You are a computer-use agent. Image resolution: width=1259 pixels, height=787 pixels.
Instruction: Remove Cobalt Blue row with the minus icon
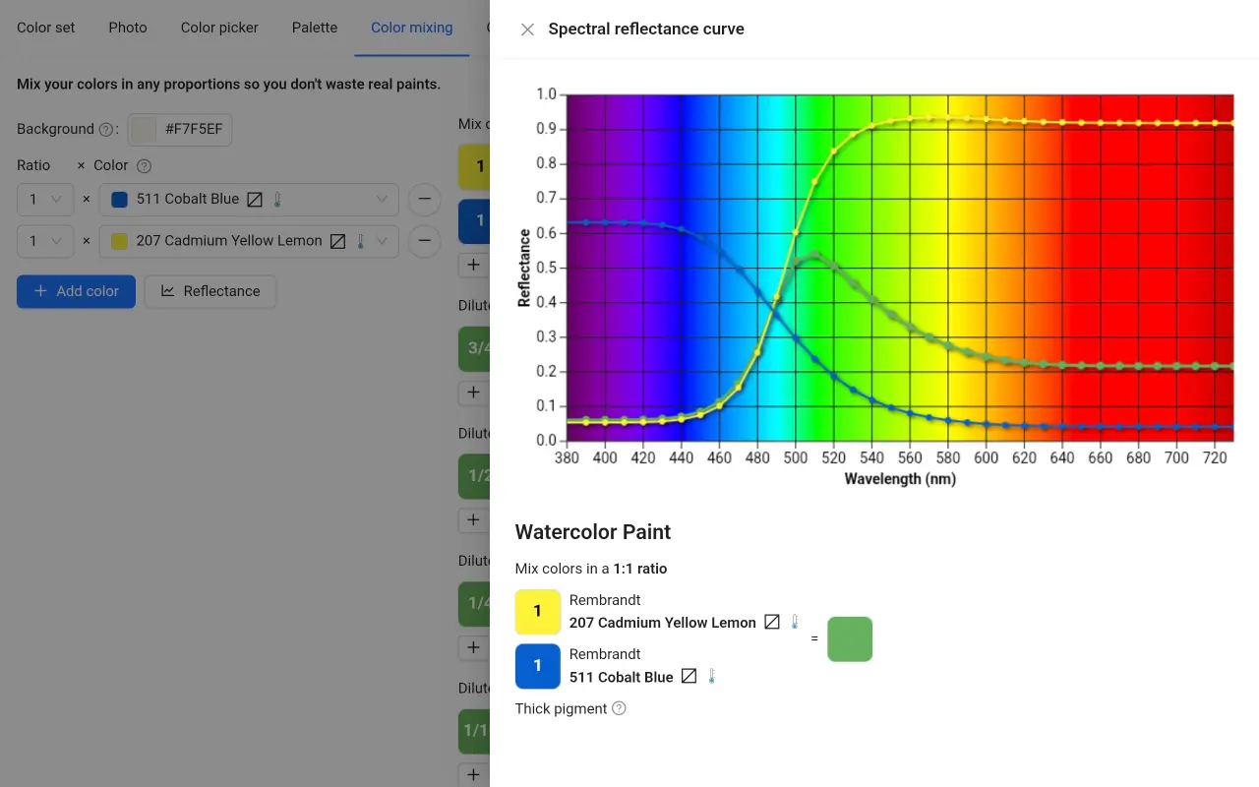424,199
